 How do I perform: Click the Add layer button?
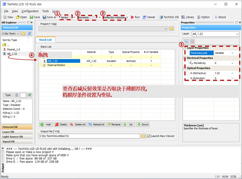[x=46, y=125]
